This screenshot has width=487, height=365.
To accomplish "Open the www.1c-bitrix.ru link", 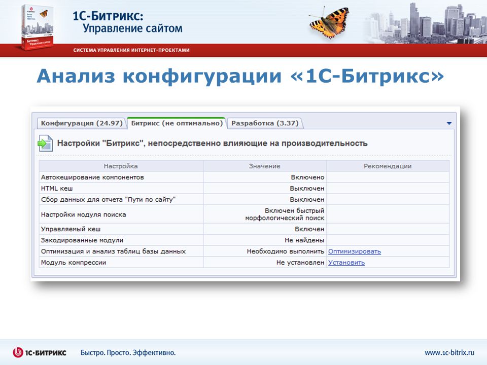I will point(449,353).
